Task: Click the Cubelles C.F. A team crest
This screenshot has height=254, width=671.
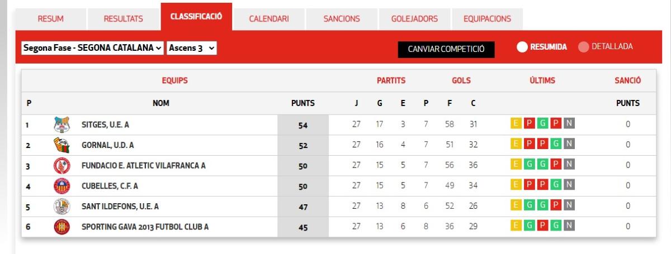Action: pyautogui.click(x=62, y=186)
